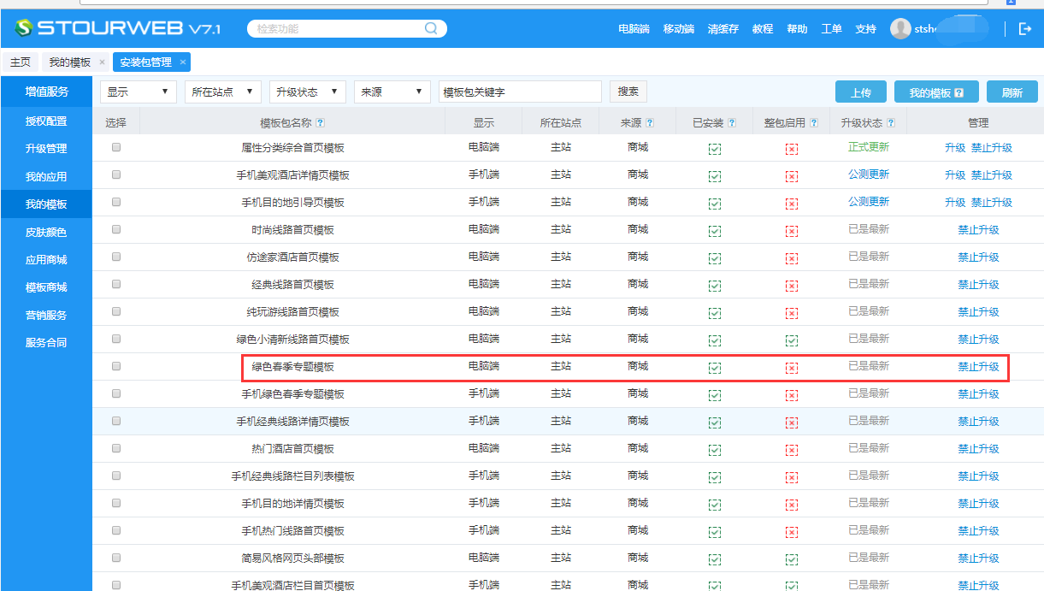The width and height of the screenshot is (1044, 591).
Task: Click help icon next to 已安装 column header
Action: point(732,123)
